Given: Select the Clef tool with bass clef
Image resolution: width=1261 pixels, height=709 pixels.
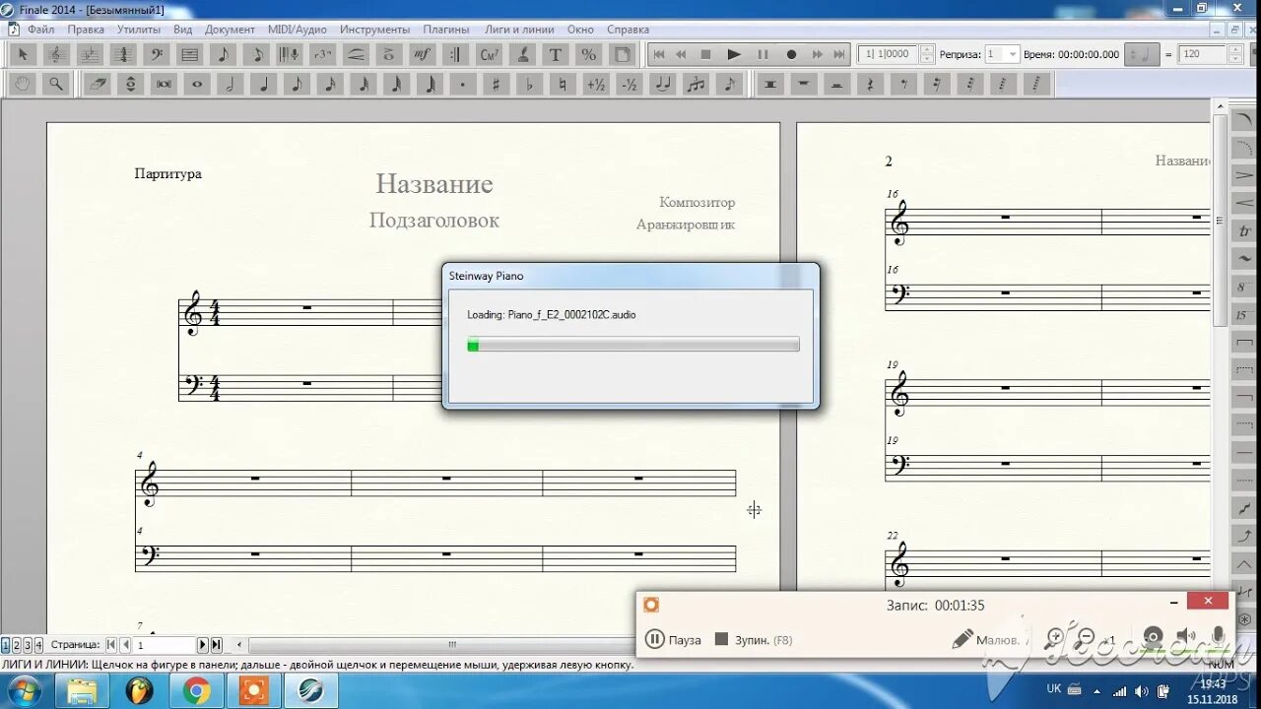Looking at the screenshot, I should tap(157, 54).
